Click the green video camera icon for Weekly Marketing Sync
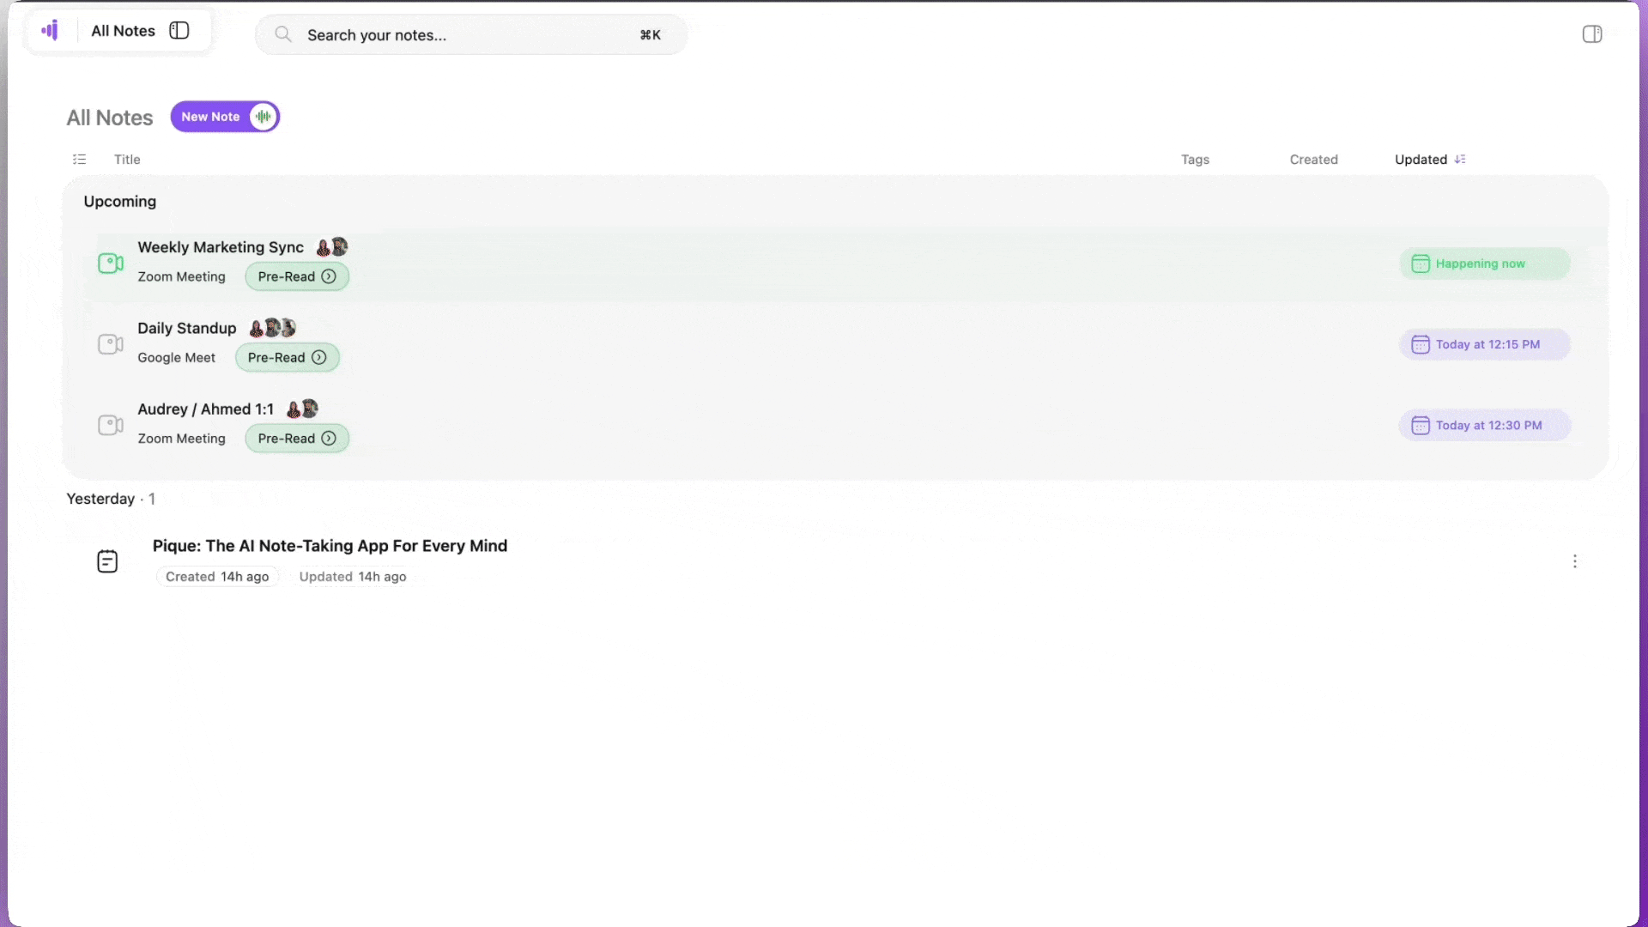This screenshot has height=927, width=1648. [110, 263]
